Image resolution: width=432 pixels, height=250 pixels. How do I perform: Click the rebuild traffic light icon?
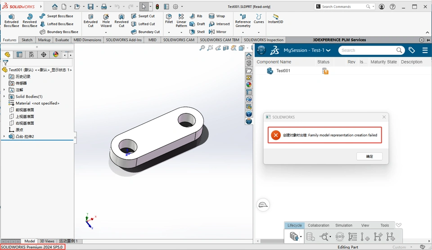pos(157,7)
